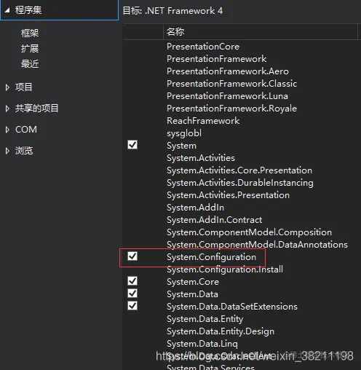Select the sysglobl row
The height and width of the screenshot is (370, 361).
tap(184, 133)
